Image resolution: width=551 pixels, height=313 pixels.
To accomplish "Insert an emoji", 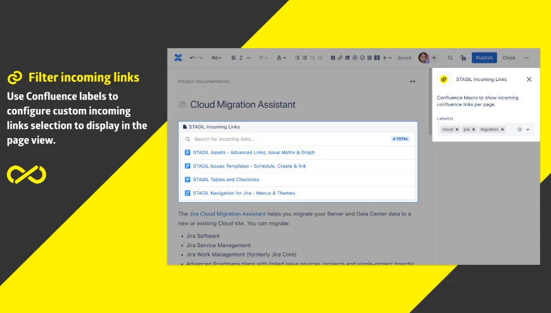I will click(362, 58).
